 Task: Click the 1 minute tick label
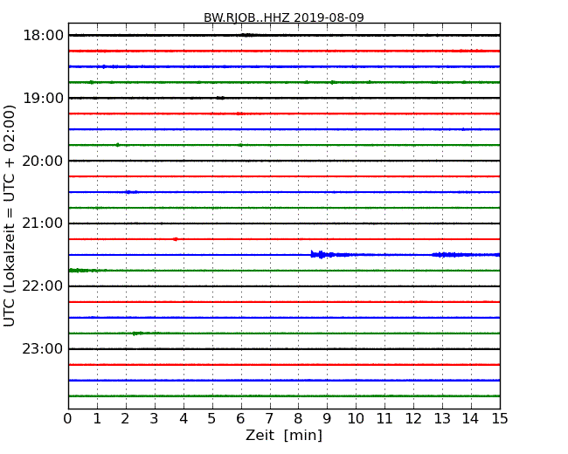pos(97,419)
